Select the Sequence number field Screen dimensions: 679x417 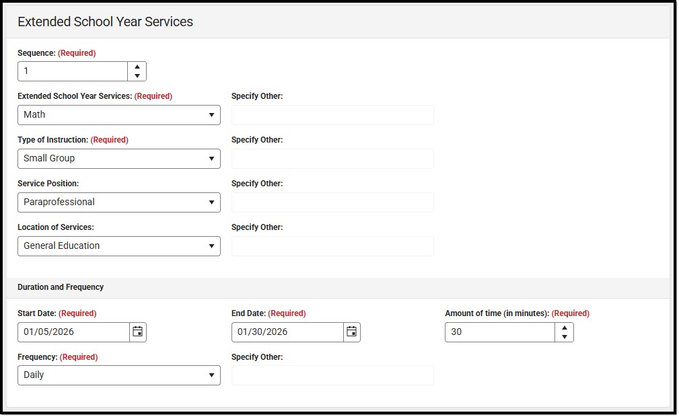[x=73, y=71]
